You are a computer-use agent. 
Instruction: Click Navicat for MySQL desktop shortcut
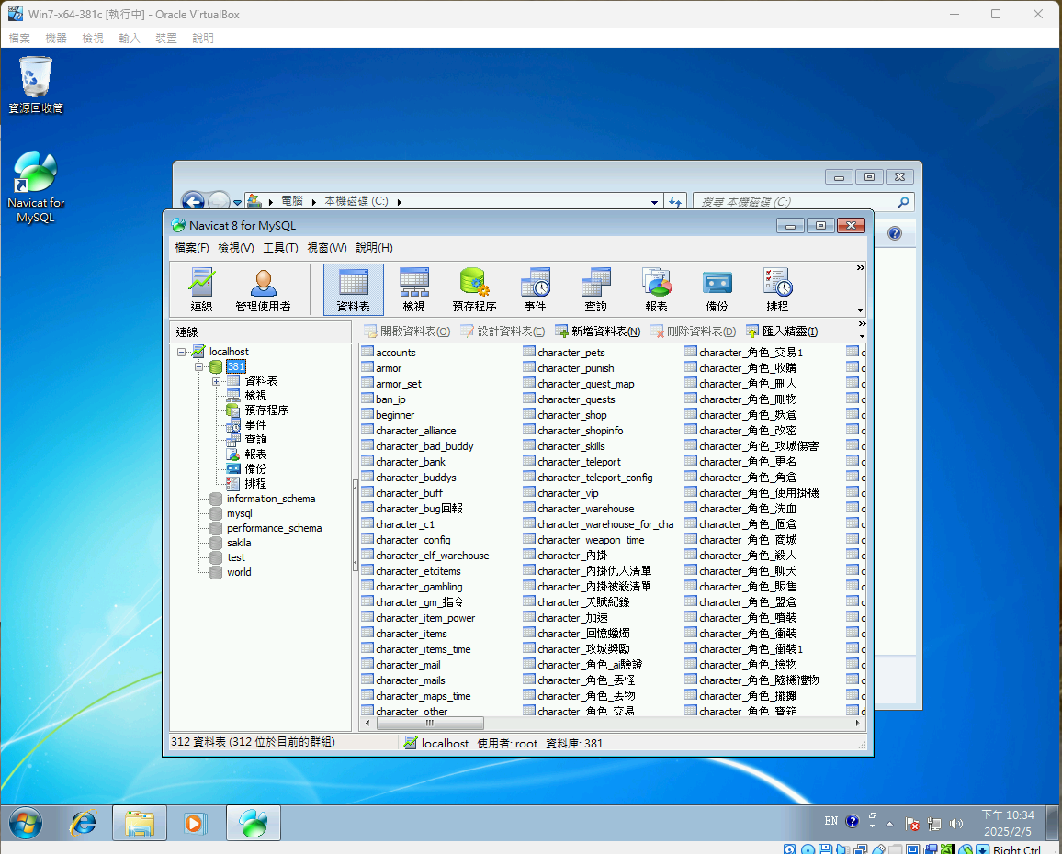35,187
